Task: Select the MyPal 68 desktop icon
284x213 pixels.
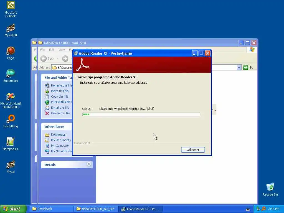Action: [x=11, y=30]
